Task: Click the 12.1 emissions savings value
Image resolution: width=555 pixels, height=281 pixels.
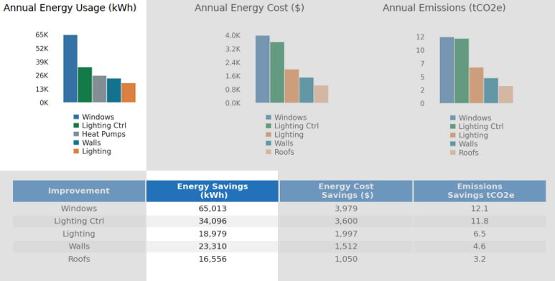Action: coord(480,209)
